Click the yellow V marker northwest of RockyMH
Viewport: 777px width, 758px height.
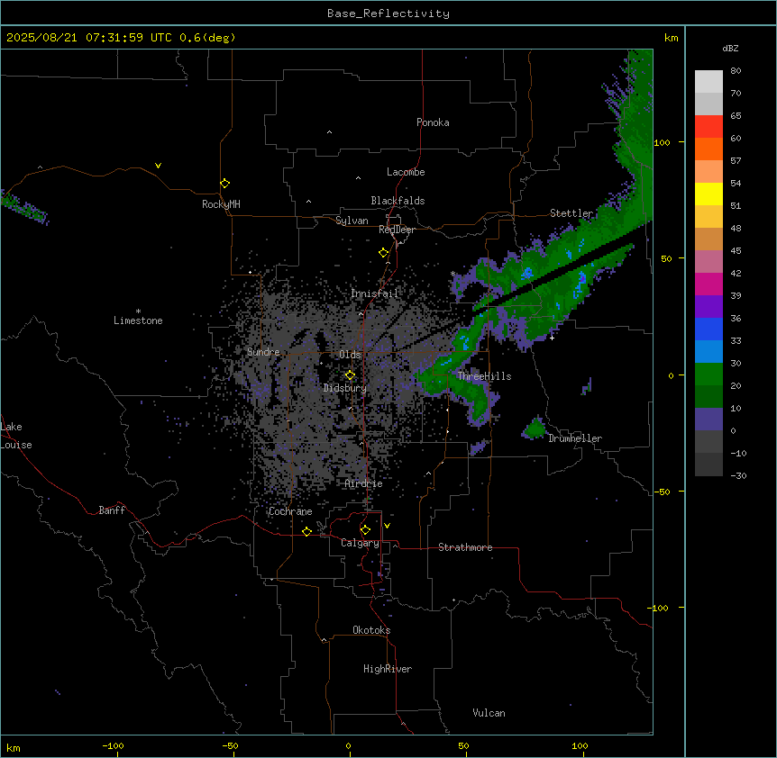[x=158, y=166]
